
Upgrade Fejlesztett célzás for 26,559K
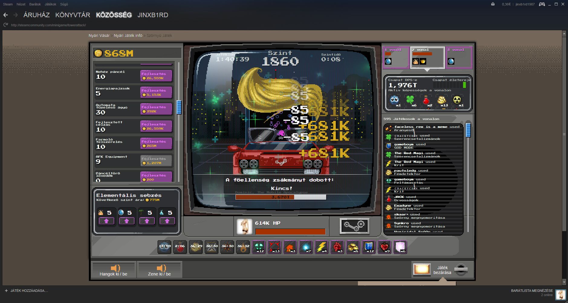(156, 126)
